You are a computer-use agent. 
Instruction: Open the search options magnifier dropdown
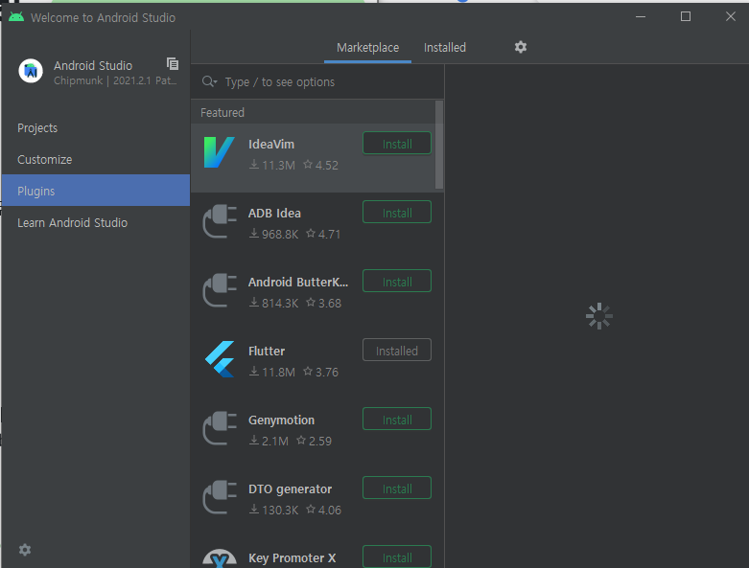210,81
